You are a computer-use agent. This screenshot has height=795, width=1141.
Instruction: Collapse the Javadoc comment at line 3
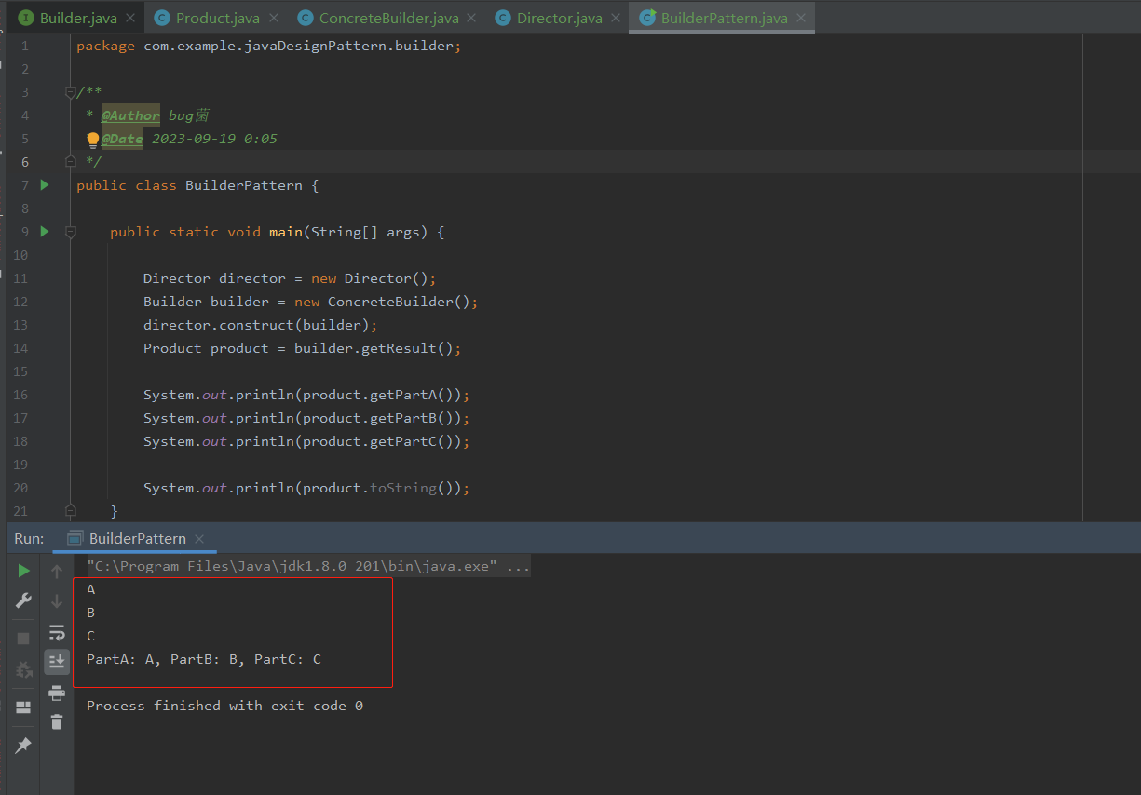(70, 92)
